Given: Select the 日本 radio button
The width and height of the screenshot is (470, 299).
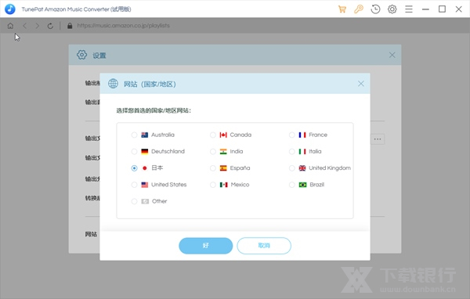Looking at the screenshot, I should click(134, 168).
